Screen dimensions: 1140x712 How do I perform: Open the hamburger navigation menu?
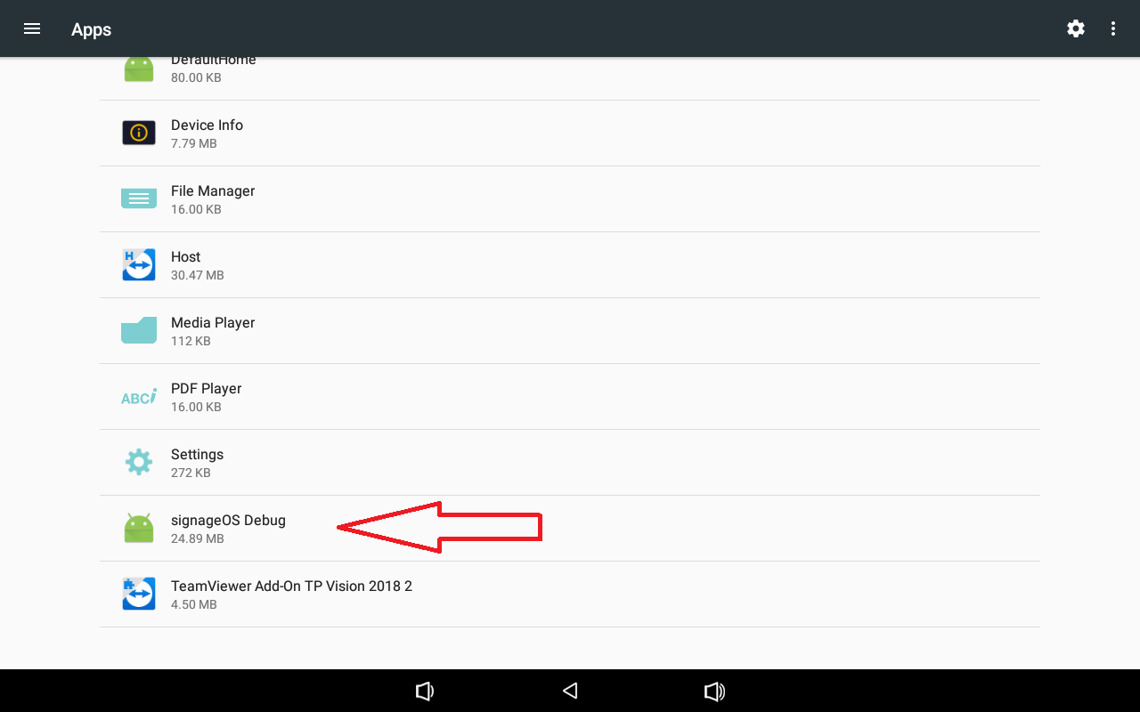pyautogui.click(x=32, y=28)
